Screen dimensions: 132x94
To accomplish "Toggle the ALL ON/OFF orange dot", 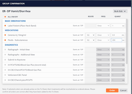I will pyautogui.click(x=5, y=17).
